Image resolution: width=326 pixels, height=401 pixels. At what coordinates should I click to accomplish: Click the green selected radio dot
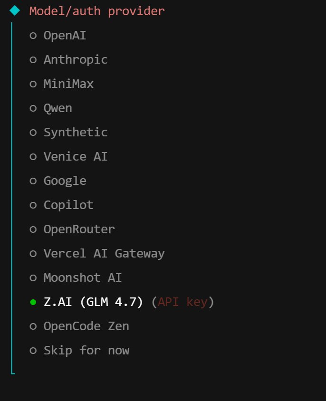coord(33,302)
